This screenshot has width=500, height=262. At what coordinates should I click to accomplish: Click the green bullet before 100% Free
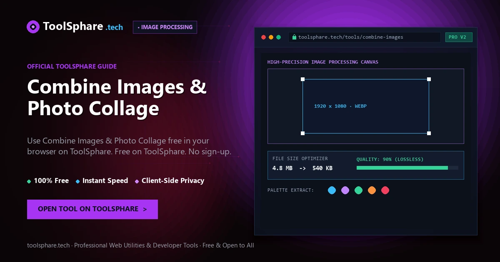coord(29,181)
